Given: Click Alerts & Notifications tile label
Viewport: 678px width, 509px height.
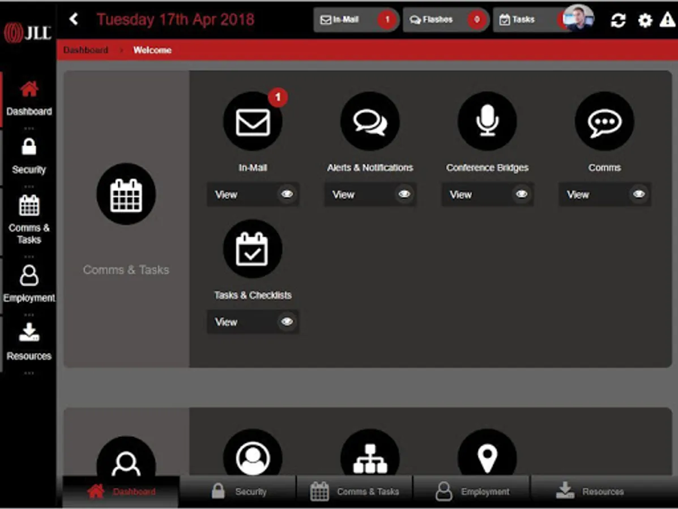Looking at the screenshot, I should [370, 167].
